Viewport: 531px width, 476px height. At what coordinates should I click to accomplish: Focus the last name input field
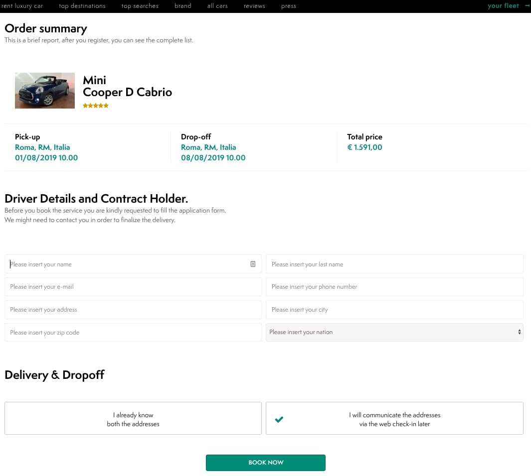394,264
